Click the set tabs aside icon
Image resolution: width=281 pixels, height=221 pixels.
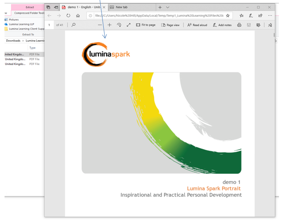point(56,7)
